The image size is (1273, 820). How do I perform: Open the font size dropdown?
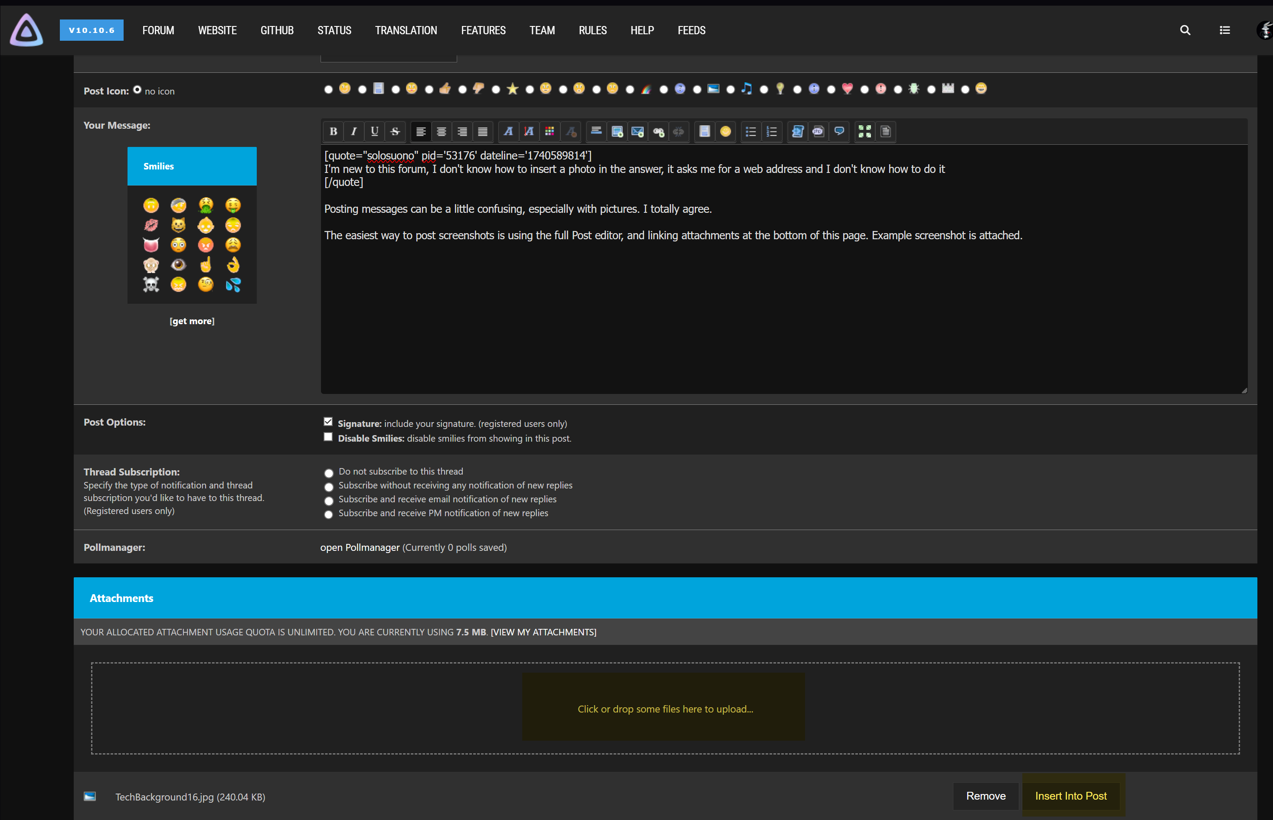coord(529,131)
